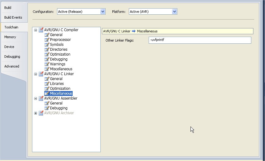
Task: Click the AVR/GNU C Linker icon
Action: pyautogui.click(x=41, y=74)
